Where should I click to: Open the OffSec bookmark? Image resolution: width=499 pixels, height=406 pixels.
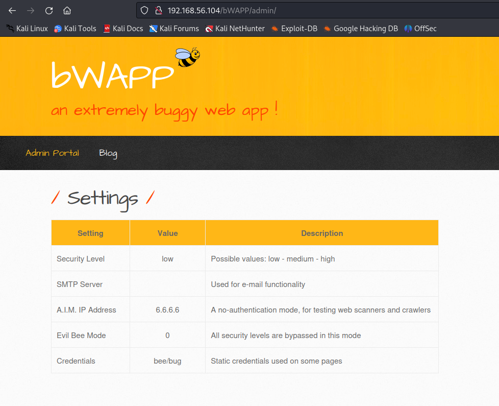point(420,29)
